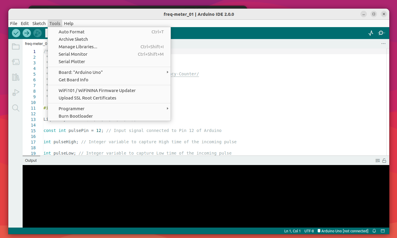
Task: Click the UTF-8 encoding status entry
Action: (309, 231)
